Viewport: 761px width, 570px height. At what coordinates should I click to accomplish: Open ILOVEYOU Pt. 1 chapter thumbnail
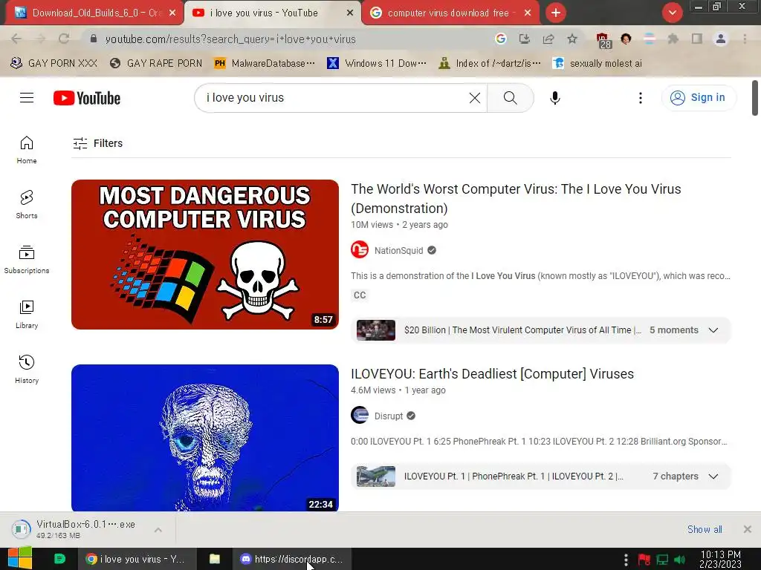point(375,476)
